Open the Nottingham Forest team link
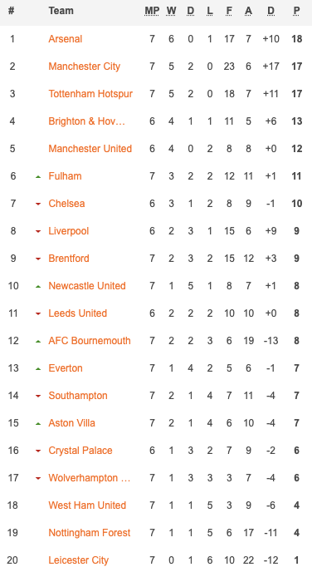Image resolution: width=312 pixels, height=572 pixels. tap(89, 533)
